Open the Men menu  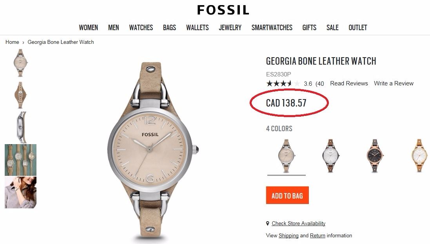[x=114, y=27]
